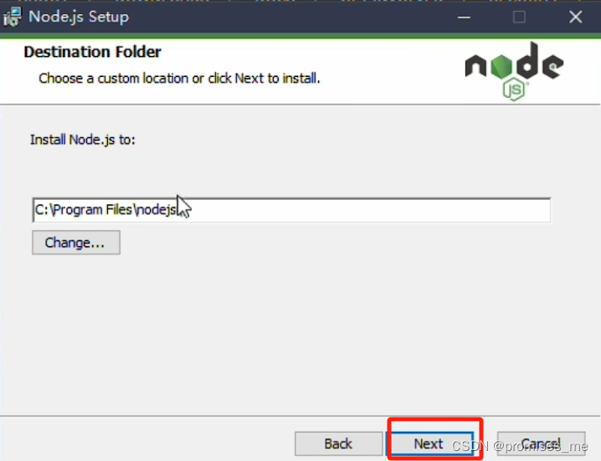601x461 pixels.
Task: Click the letter 'n' of the node logo
Action: click(x=475, y=66)
